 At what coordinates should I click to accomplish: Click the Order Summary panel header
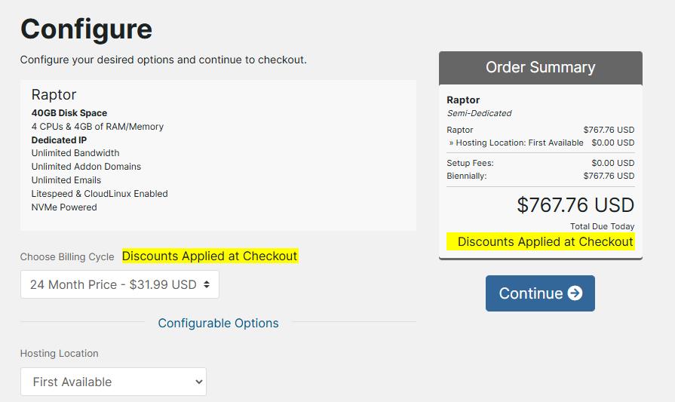540,67
